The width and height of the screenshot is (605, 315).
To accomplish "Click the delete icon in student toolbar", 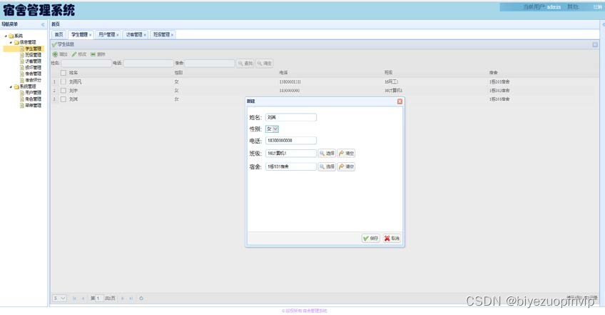I will (93, 54).
